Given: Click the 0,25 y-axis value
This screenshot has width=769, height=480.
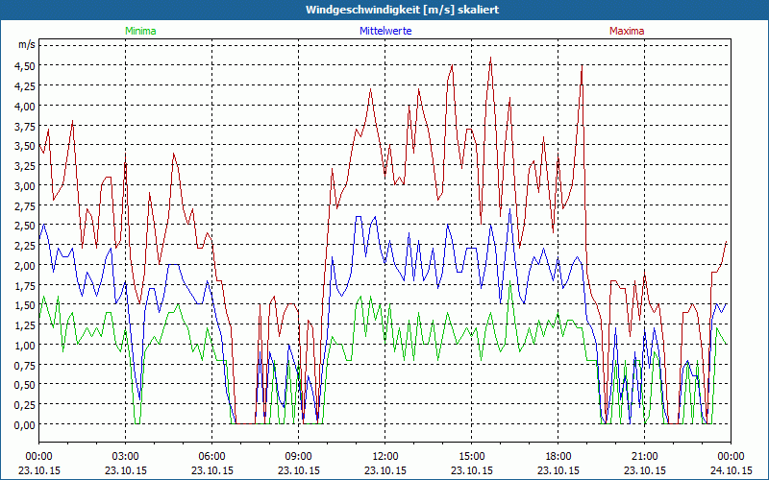Looking at the screenshot, I should coord(25,405).
